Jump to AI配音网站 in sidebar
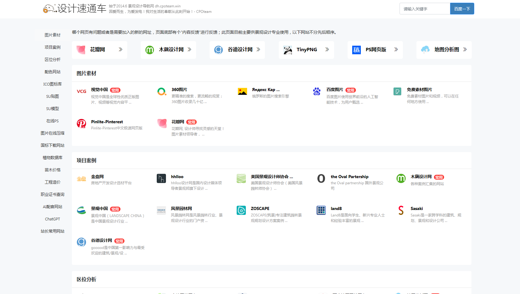The width and height of the screenshot is (520, 294). coord(53,207)
